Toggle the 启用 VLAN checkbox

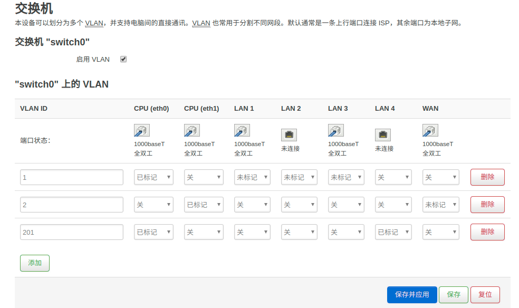pos(123,59)
